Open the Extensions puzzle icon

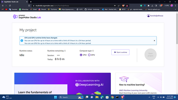click(x=149, y=6)
